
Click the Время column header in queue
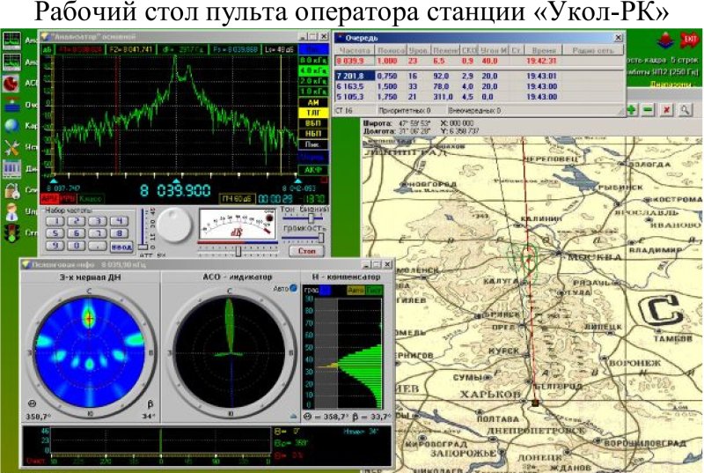tap(543, 50)
